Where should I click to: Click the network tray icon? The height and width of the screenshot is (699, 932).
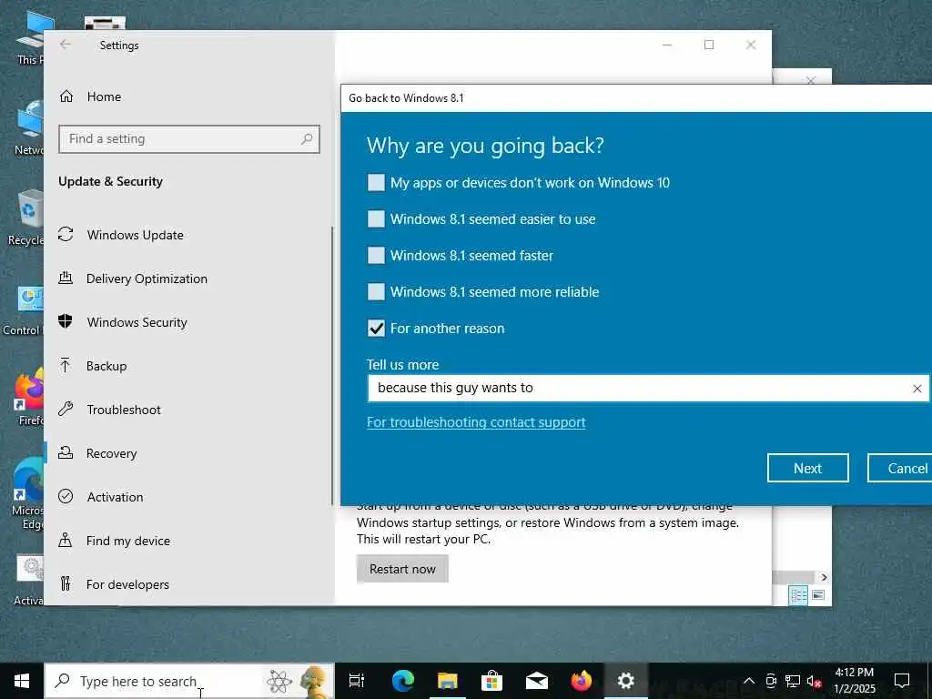[793, 681]
